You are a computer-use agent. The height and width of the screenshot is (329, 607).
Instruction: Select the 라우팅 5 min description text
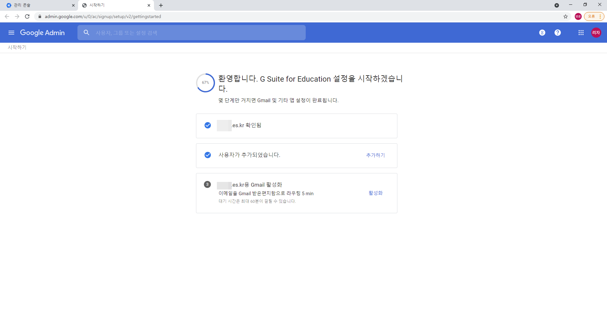click(x=266, y=193)
